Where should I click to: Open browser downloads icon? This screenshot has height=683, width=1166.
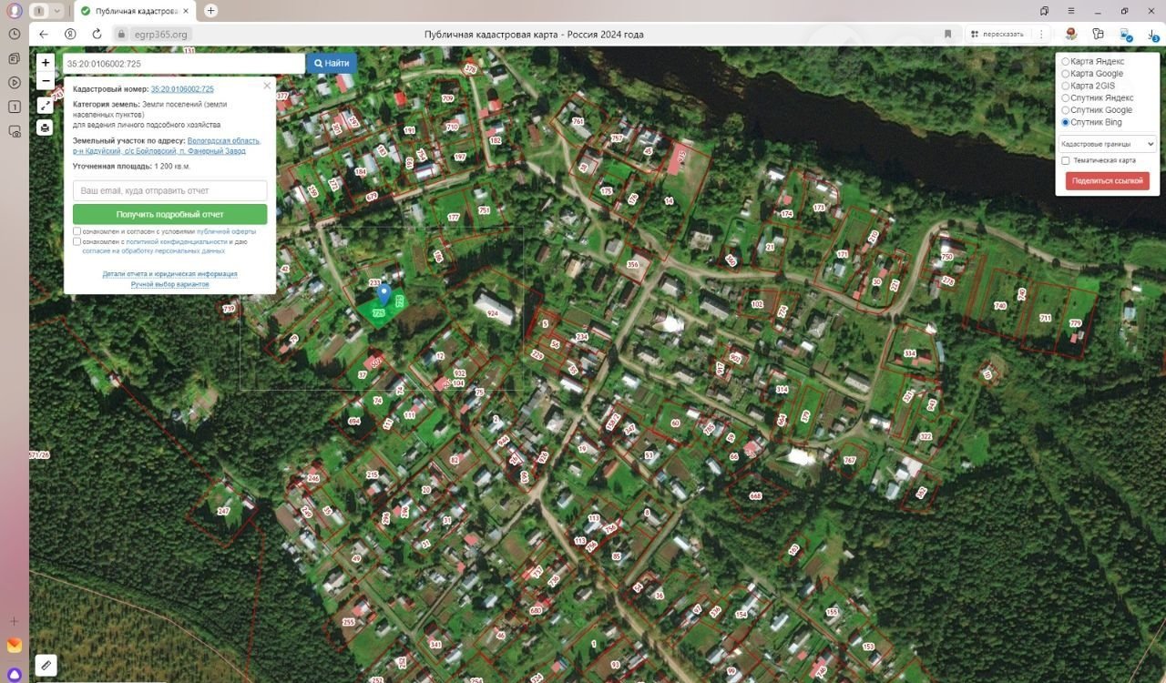1151,34
